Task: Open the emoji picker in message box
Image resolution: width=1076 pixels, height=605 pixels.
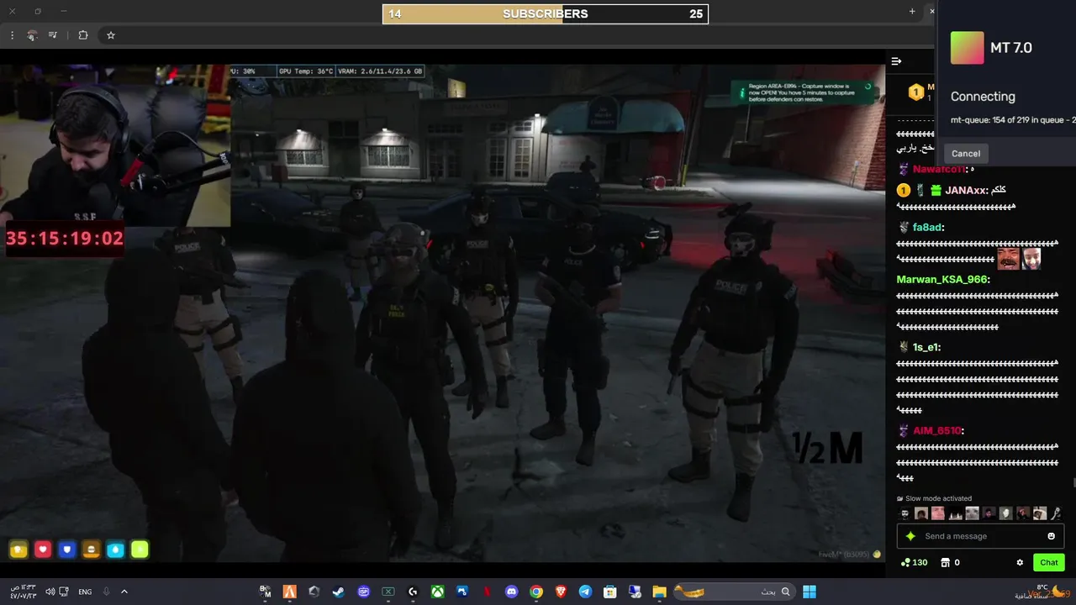Action: pos(1051,536)
